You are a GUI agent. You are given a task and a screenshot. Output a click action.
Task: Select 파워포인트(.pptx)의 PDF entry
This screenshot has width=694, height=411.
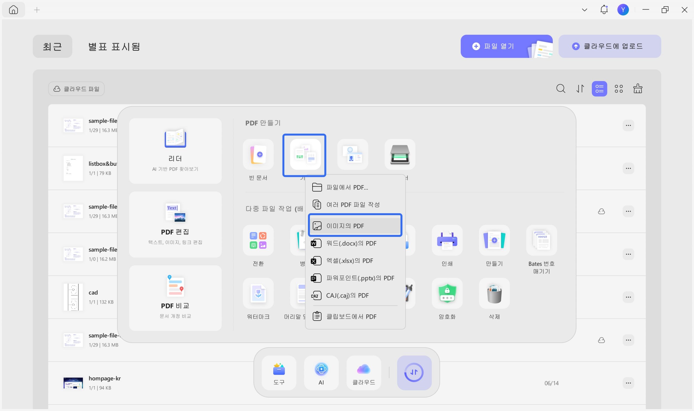355,278
